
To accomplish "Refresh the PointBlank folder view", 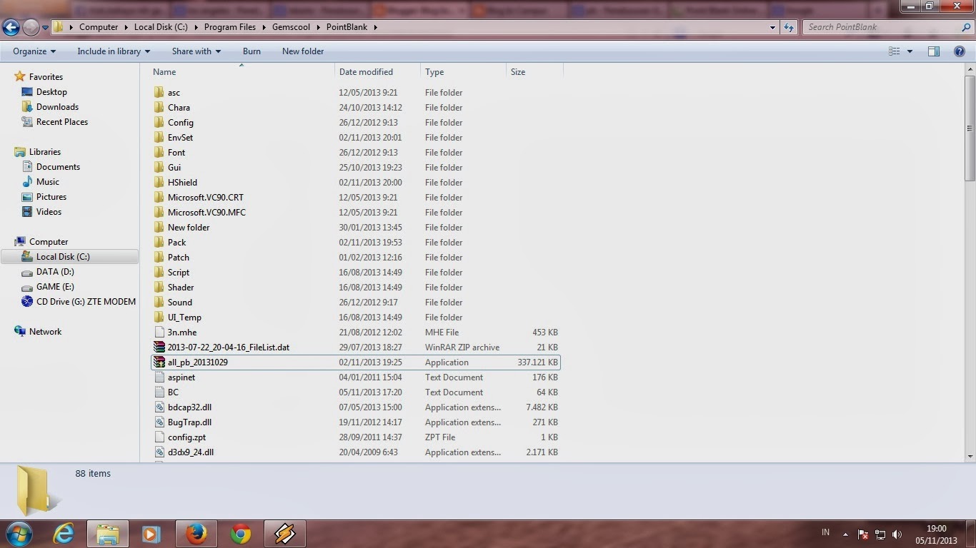I will 789,27.
